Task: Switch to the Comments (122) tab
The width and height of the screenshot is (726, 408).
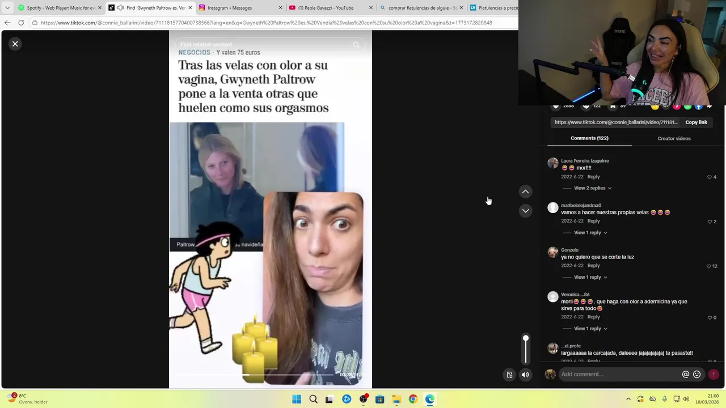Action: click(589, 138)
